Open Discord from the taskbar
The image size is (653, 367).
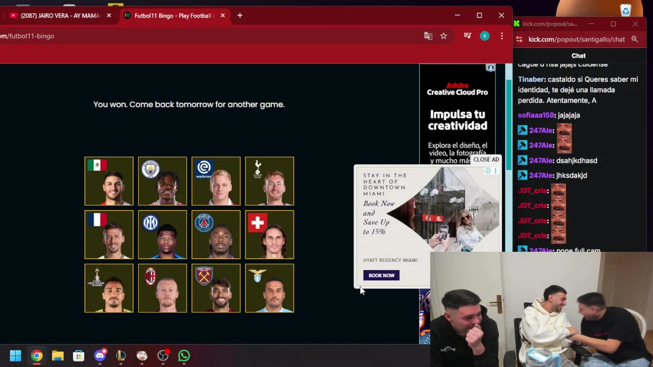click(x=100, y=355)
